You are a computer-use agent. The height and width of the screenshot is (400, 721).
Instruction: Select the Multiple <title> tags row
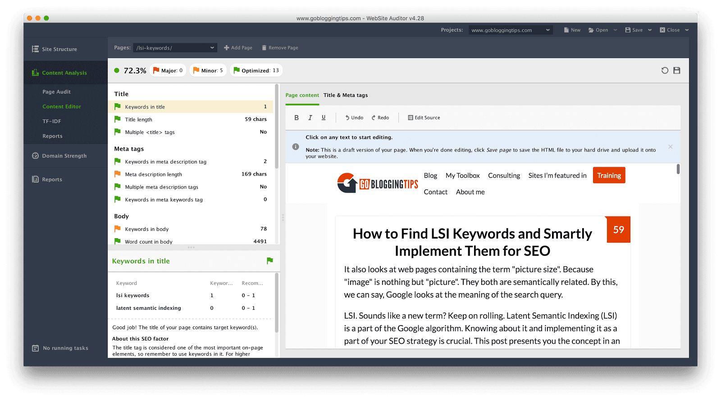191,132
